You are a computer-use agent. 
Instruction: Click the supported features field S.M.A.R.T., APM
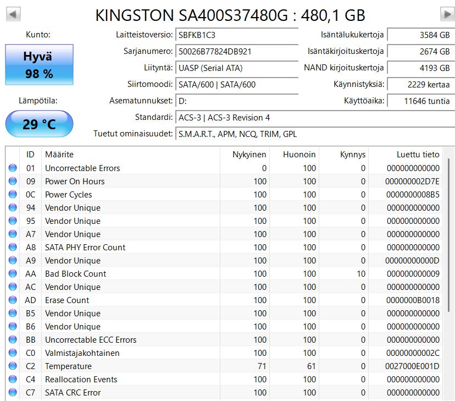tap(315, 134)
